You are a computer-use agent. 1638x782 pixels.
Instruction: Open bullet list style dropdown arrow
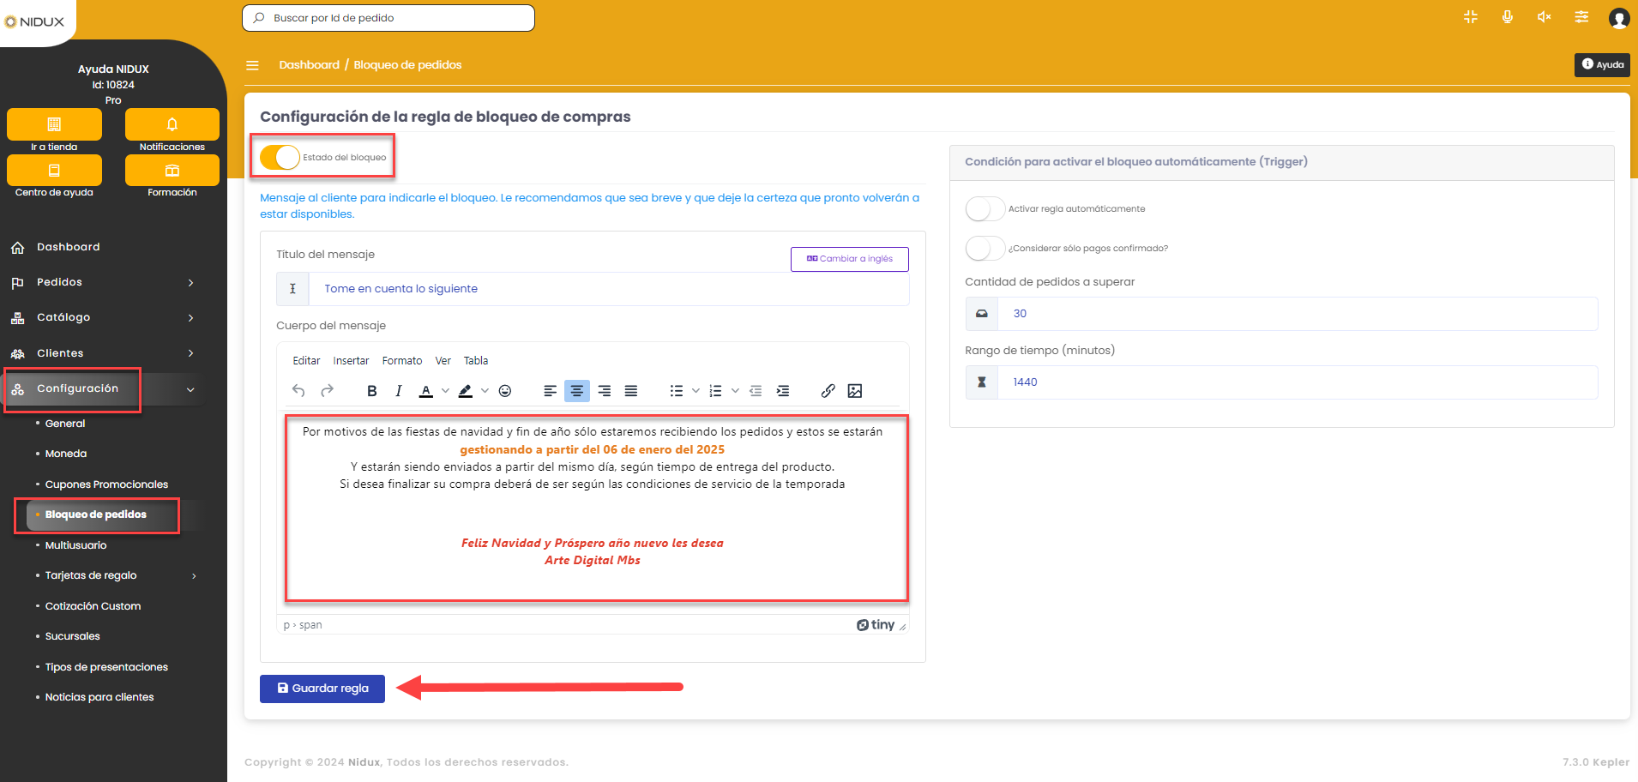pyautogui.click(x=696, y=391)
